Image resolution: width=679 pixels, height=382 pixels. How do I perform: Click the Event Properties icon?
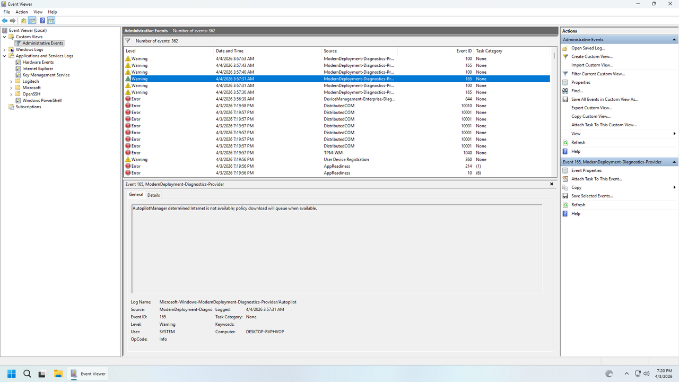coord(565,170)
